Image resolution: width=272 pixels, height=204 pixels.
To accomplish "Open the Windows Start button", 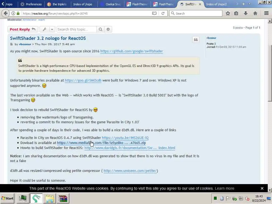I will [7, 198].
